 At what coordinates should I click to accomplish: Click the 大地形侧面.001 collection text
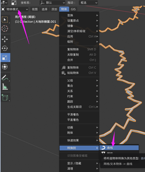[46, 22]
